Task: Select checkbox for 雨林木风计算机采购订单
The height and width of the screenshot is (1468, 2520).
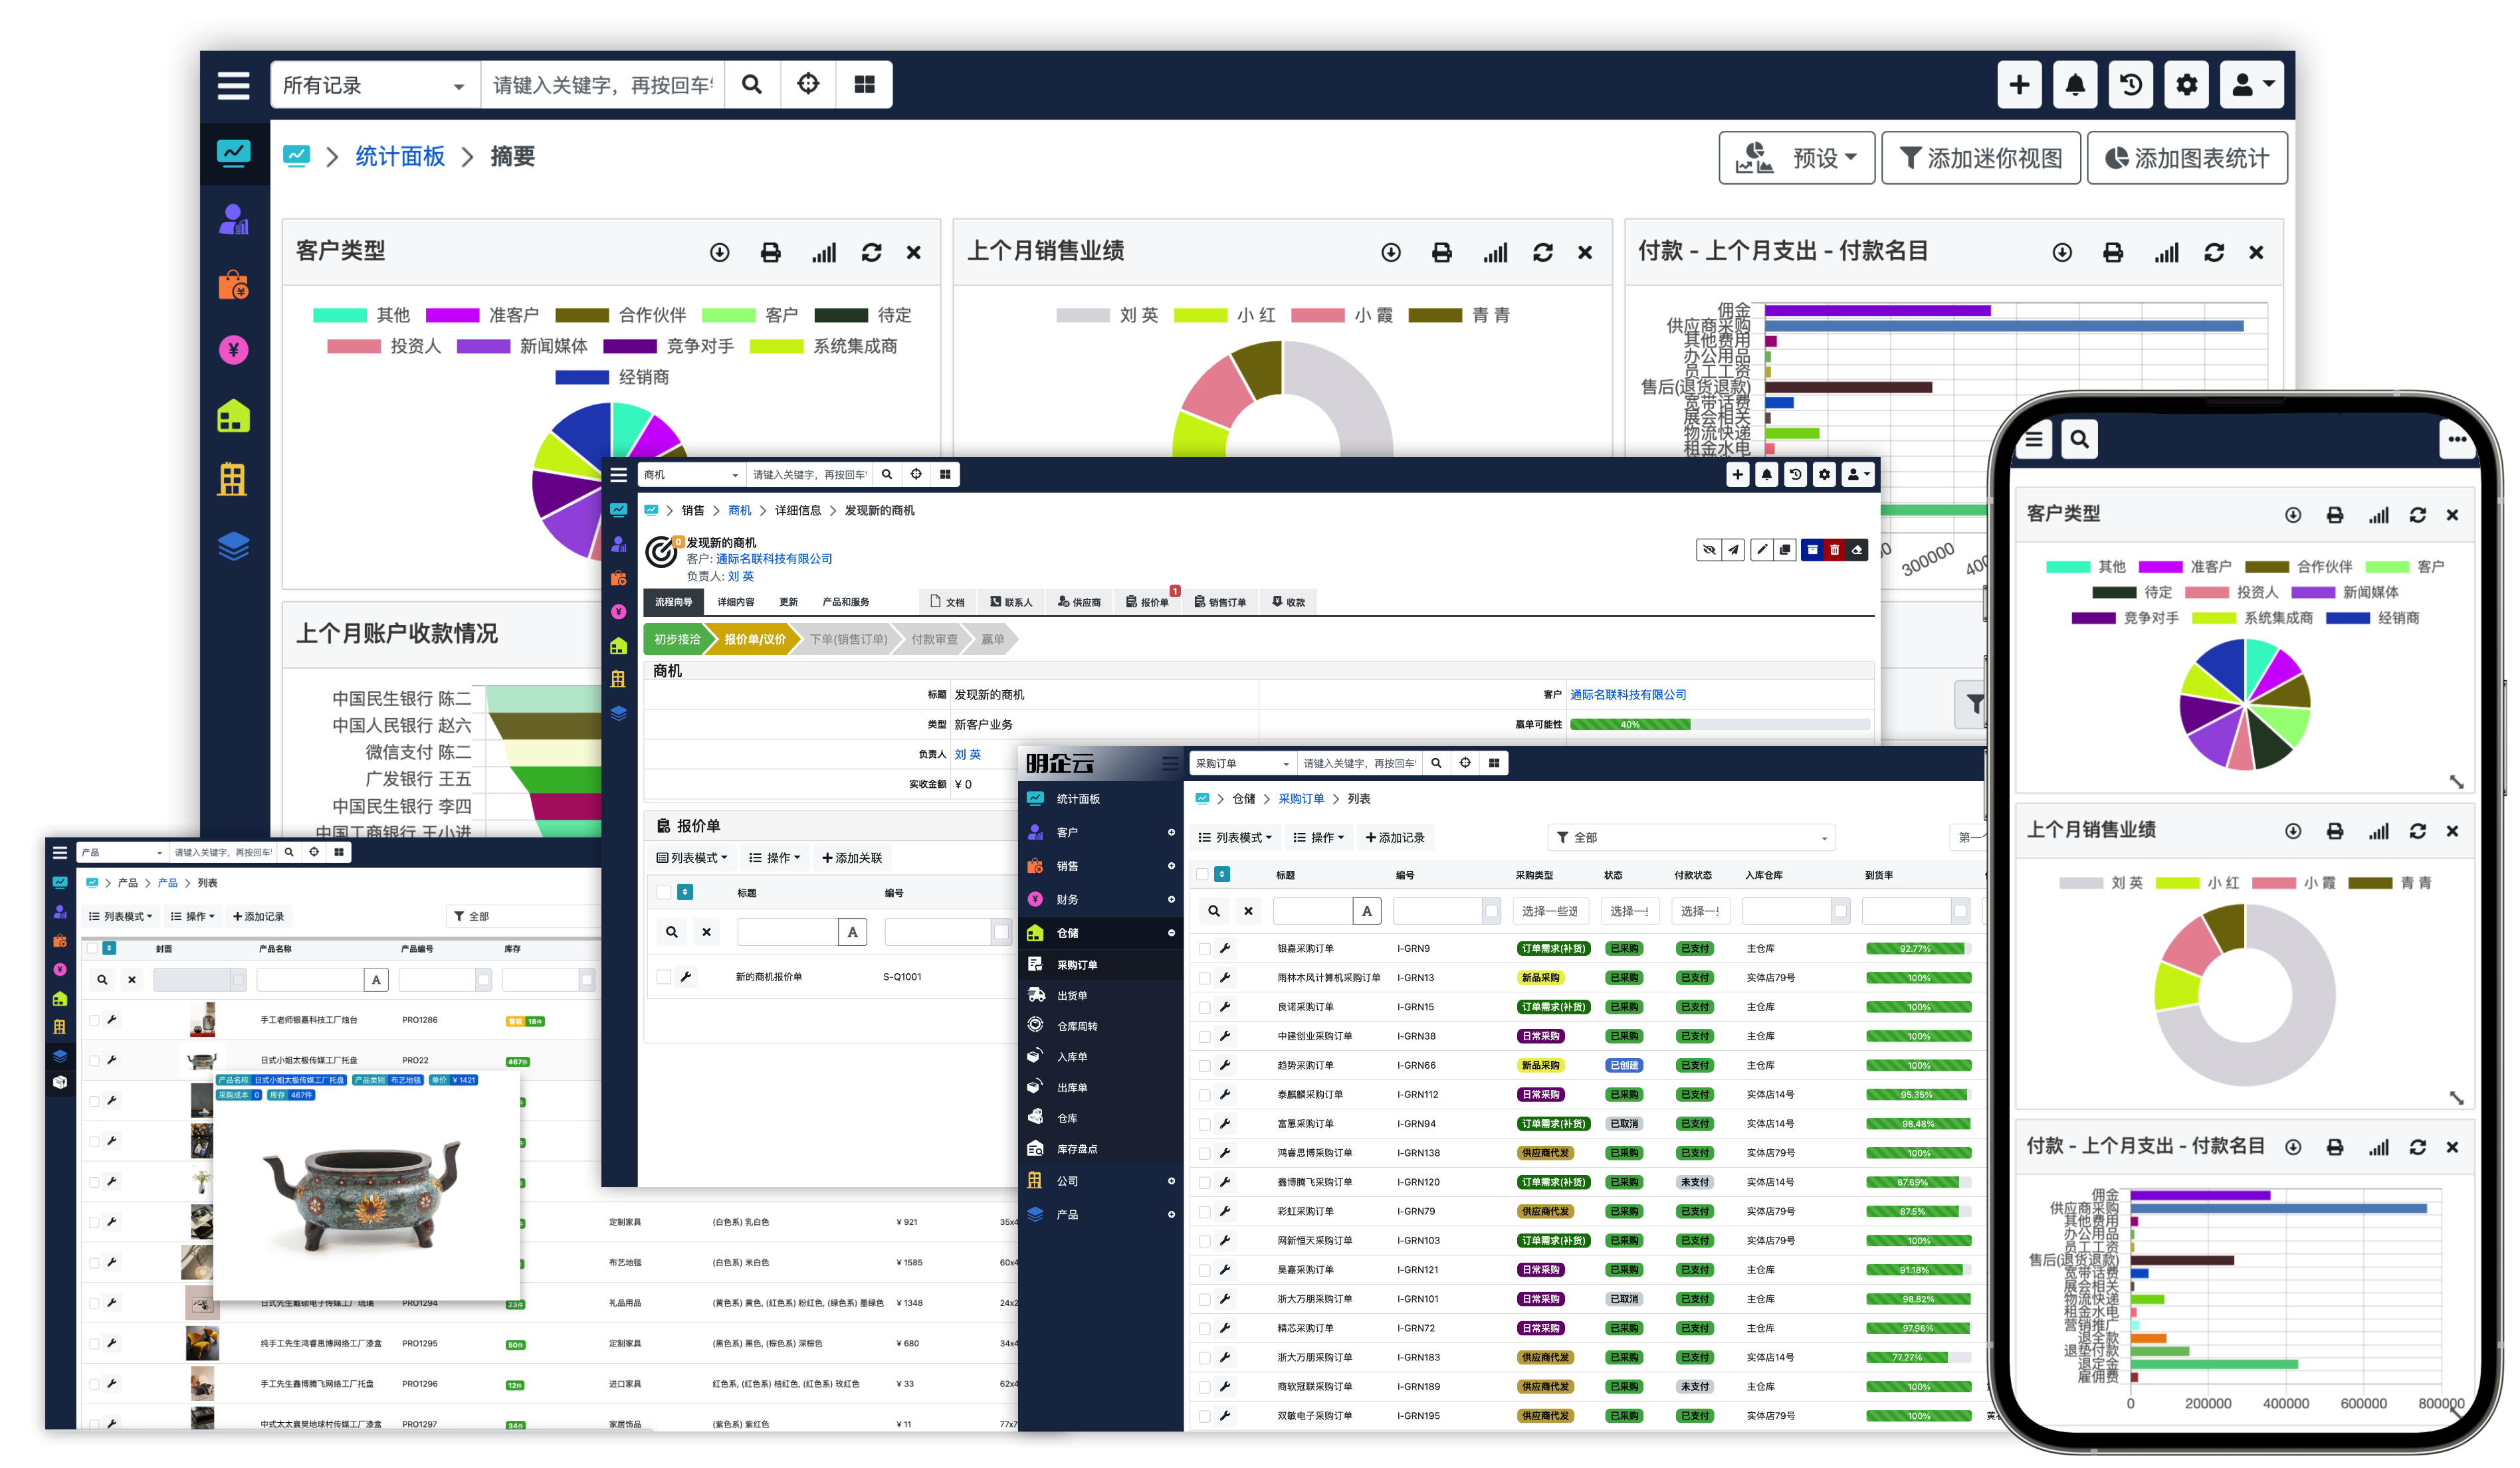Action: [x=1204, y=978]
